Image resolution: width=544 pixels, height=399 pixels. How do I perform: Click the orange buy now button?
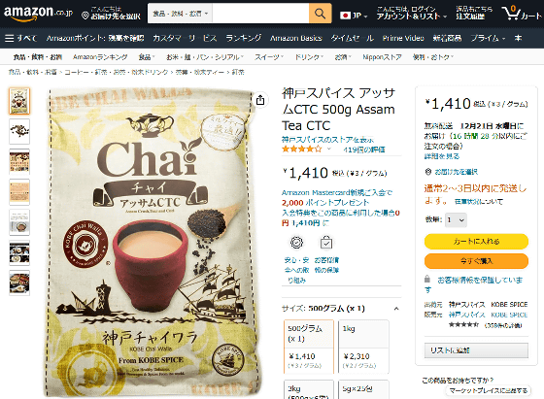point(476,261)
